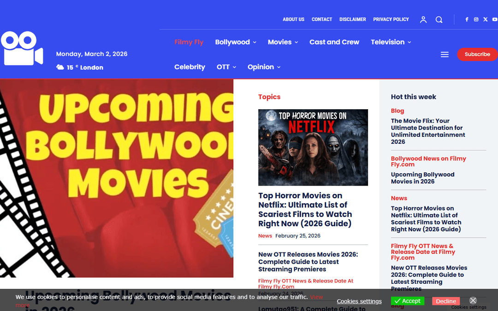Click the cloud weather icon
Viewport: 498px width, 311px height.
[60, 67]
